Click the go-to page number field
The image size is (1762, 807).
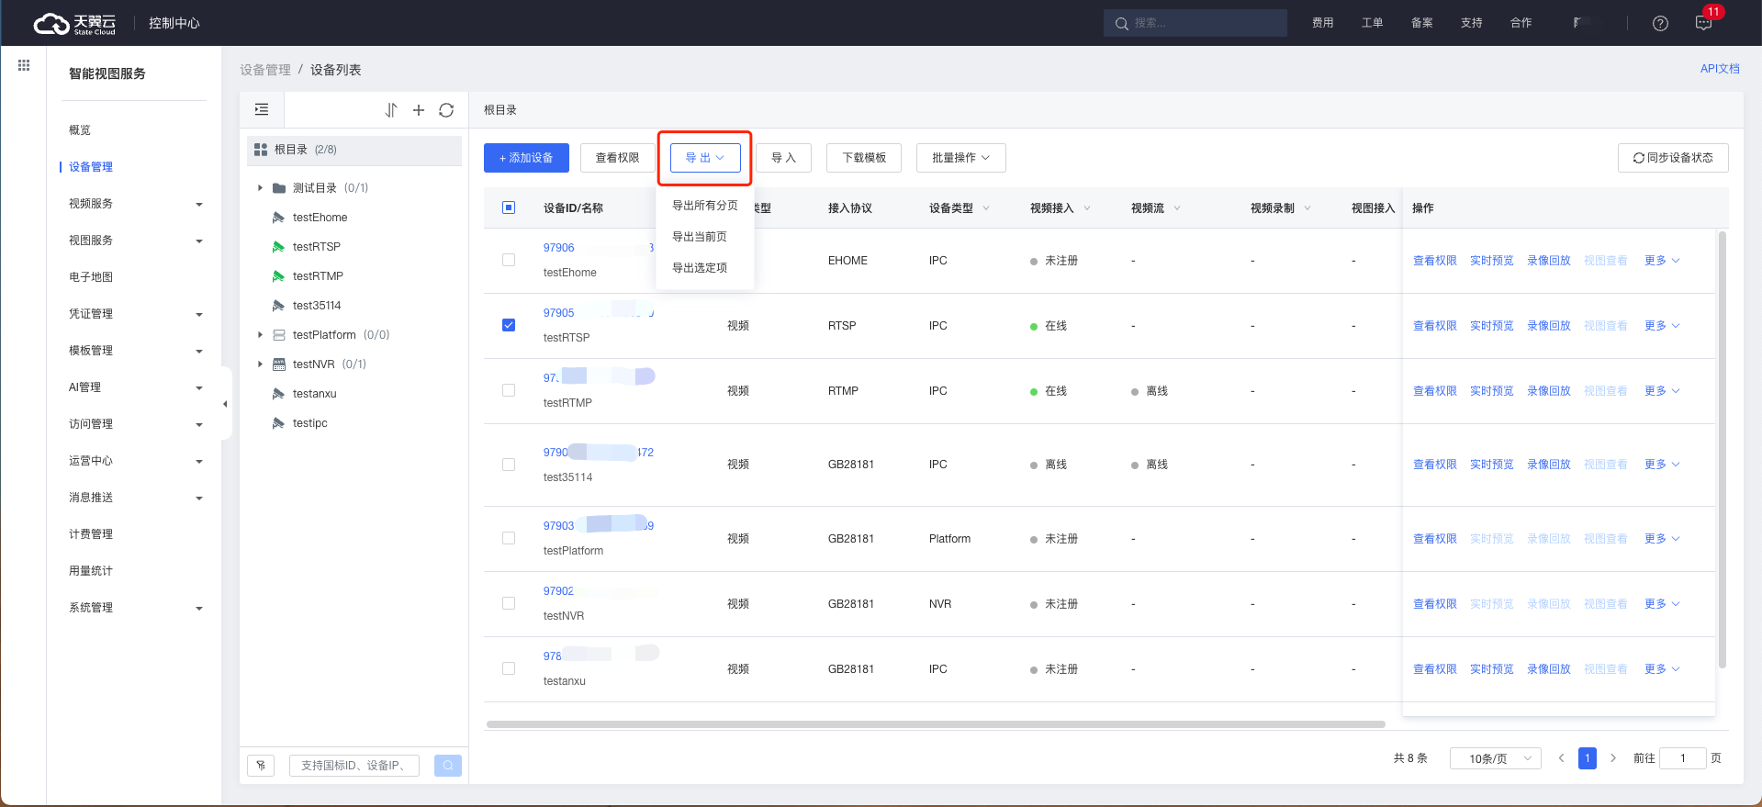[x=1683, y=758]
